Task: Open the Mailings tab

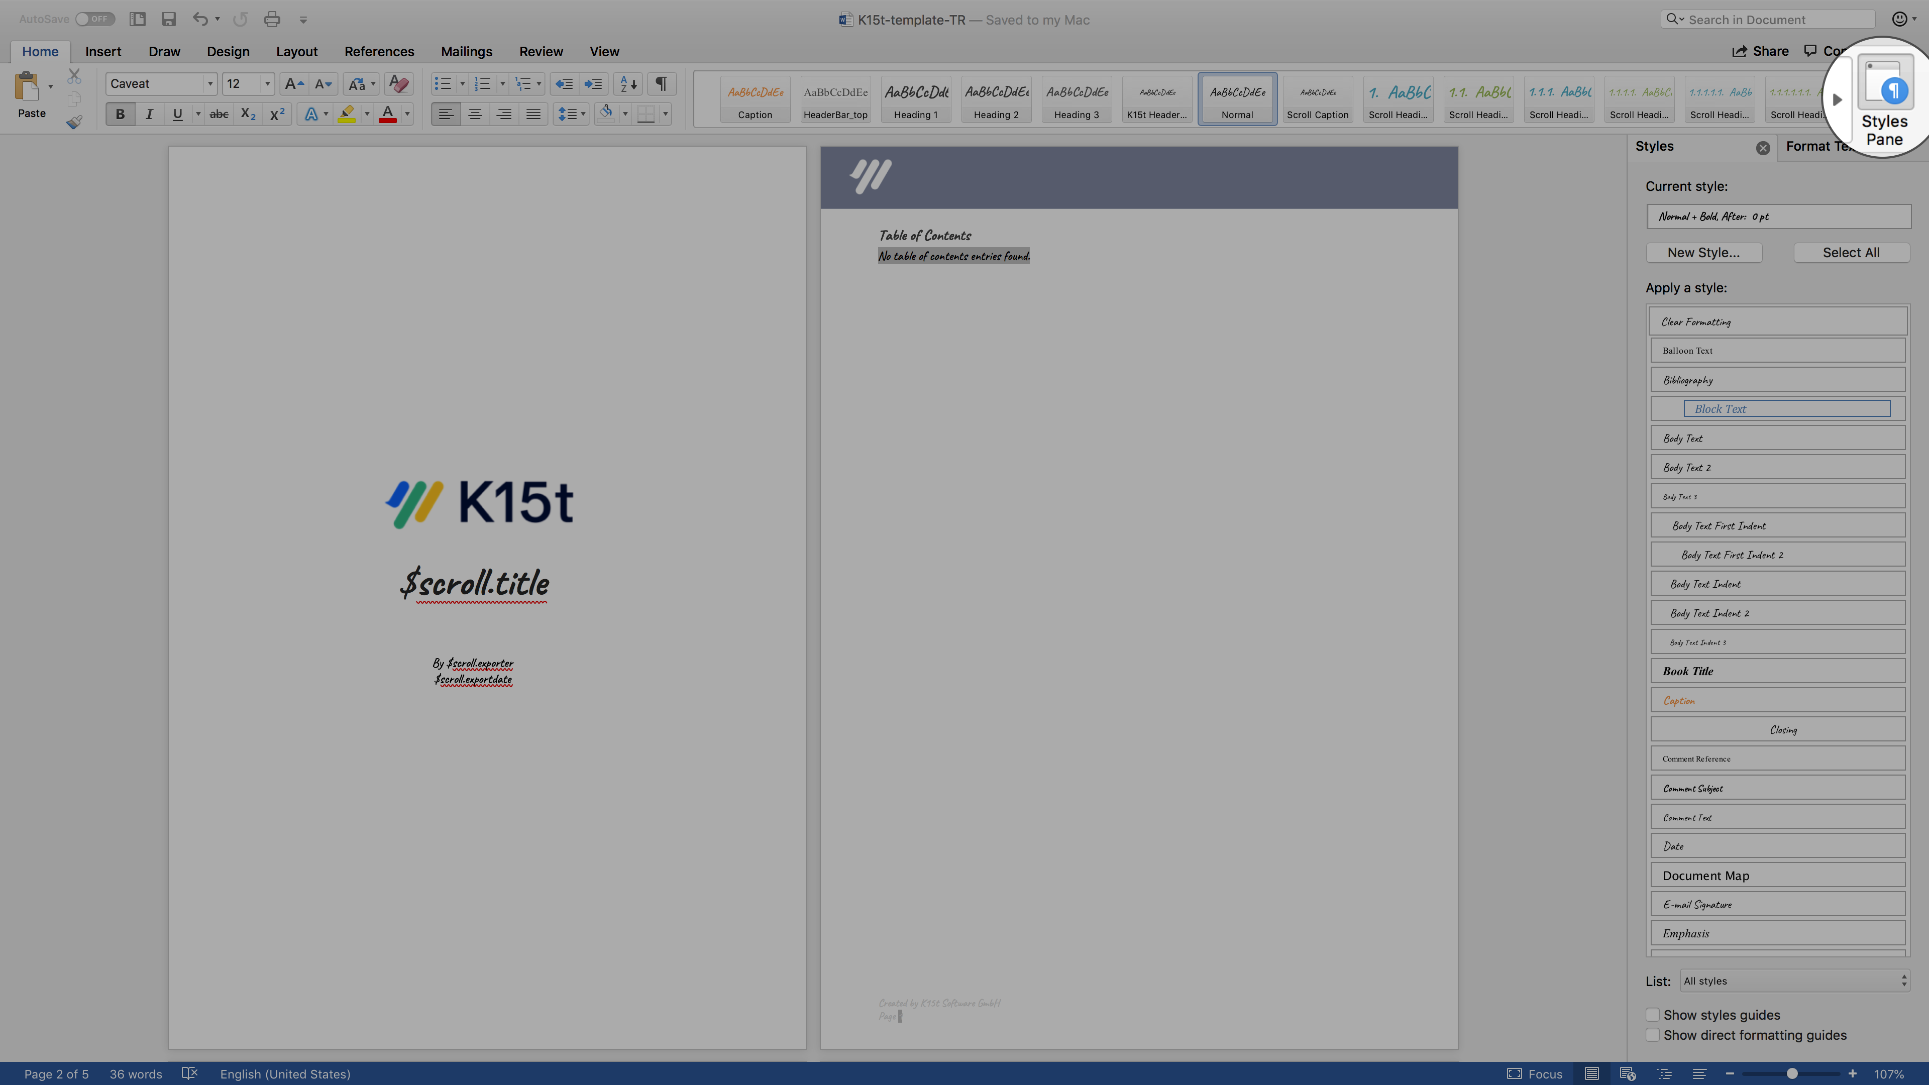Action: pyautogui.click(x=467, y=51)
